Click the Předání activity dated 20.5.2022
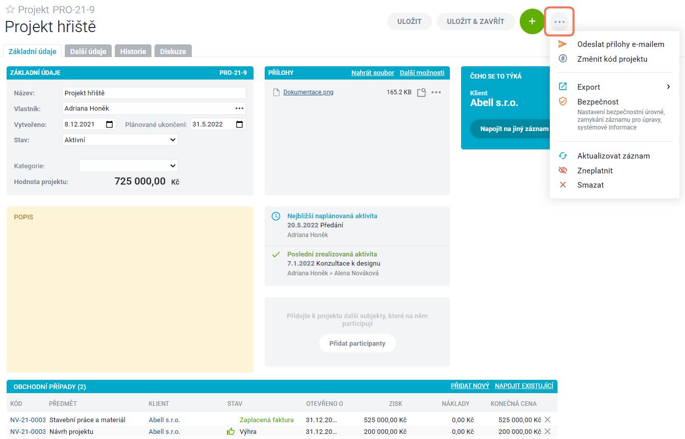Image resolution: width=685 pixels, height=439 pixels. coord(315,225)
